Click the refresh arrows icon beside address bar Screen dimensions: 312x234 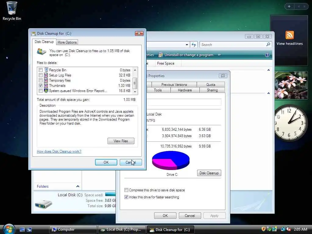(x=194, y=44)
